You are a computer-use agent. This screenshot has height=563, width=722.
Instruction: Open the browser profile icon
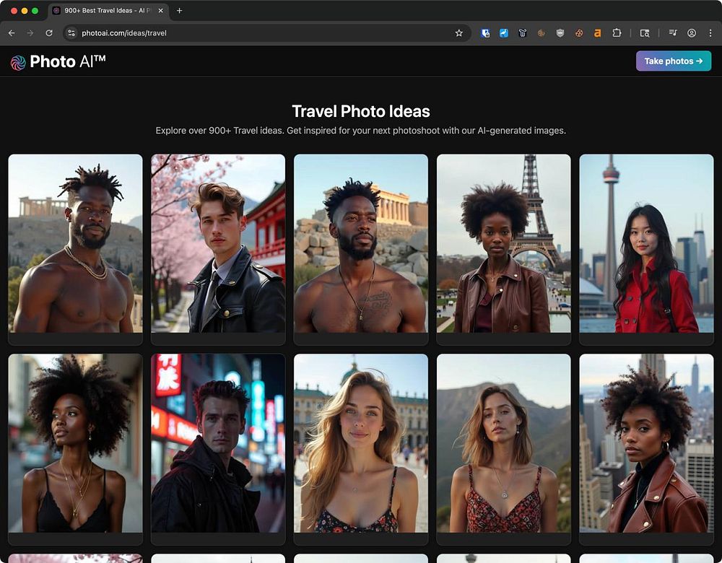(x=692, y=33)
